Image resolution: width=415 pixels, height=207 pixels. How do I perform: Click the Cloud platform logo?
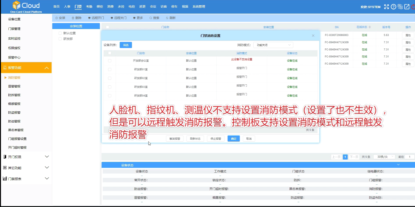(26, 7)
